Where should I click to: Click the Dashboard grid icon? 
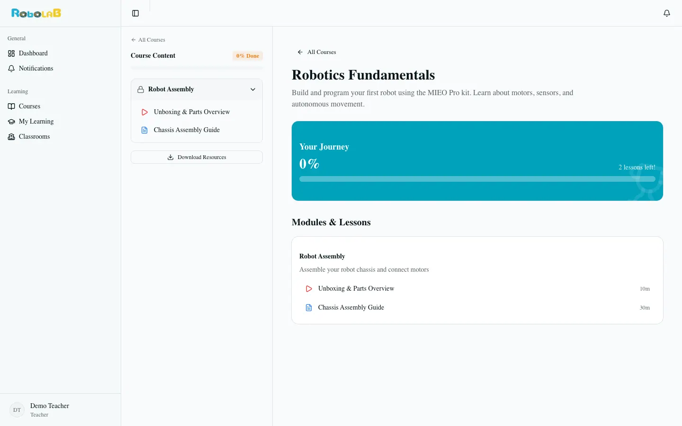coord(11,53)
